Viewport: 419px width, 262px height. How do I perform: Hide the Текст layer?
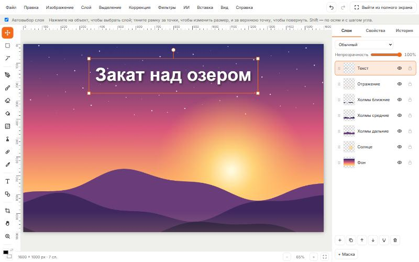click(400, 68)
